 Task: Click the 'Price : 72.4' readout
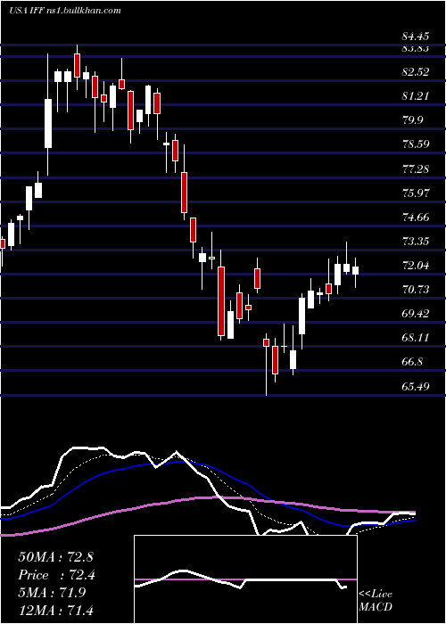[56, 575]
